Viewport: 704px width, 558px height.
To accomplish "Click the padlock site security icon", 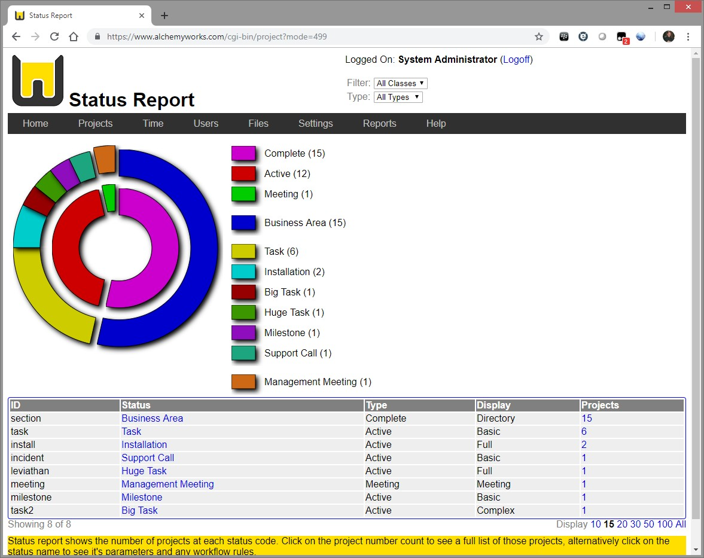I will click(x=97, y=37).
